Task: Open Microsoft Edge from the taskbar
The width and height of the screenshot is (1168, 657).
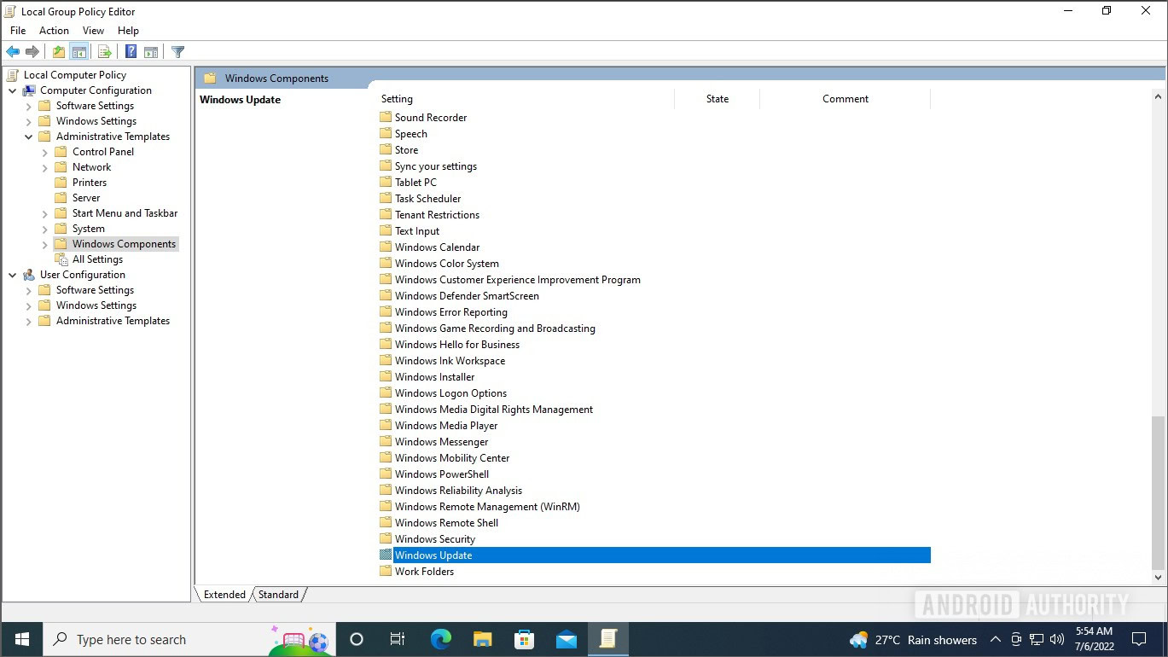Action: tap(440, 639)
